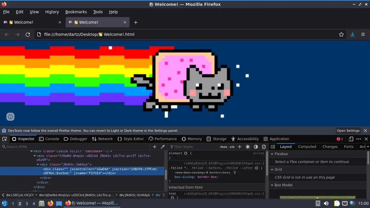Open the css:1 stylesheet link for .fktJzd rule
370x208 pixels.
224,163
